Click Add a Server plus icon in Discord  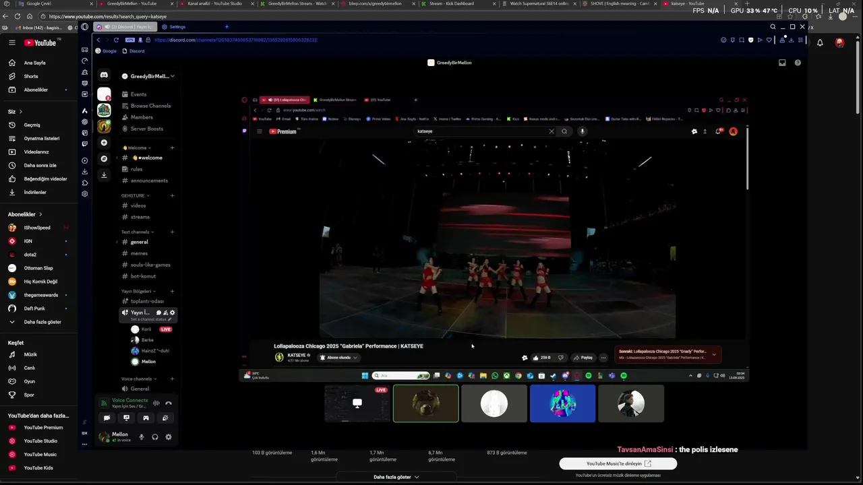point(104,143)
